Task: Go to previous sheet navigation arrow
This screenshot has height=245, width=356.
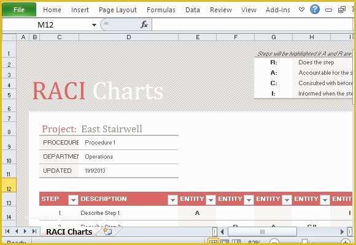Action: click(17, 232)
